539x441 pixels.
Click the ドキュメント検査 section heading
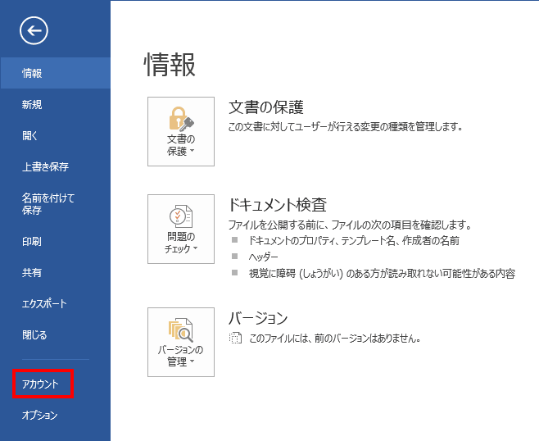(278, 205)
